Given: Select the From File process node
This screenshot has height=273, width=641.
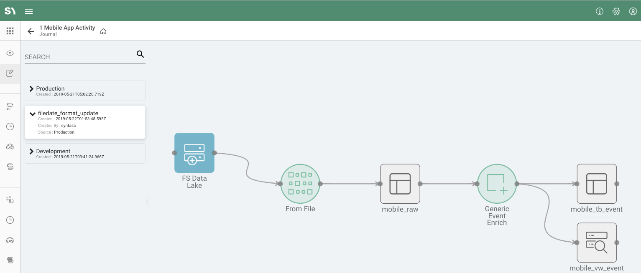Looking at the screenshot, I should pos(300,184).
